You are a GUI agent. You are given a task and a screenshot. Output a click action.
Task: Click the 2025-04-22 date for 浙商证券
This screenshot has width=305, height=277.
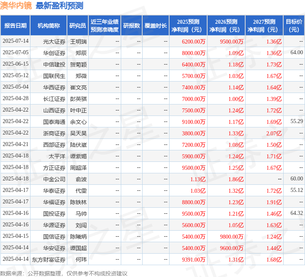tap(15, 133)
